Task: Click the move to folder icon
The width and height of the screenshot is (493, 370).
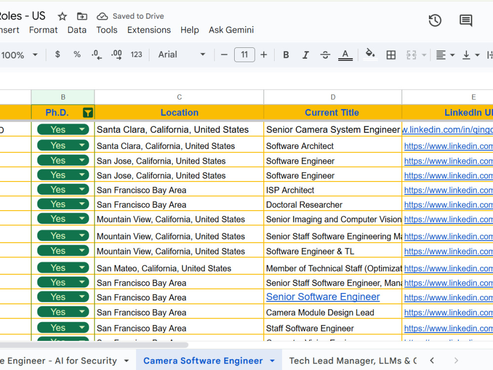Action: click(82, 16)
